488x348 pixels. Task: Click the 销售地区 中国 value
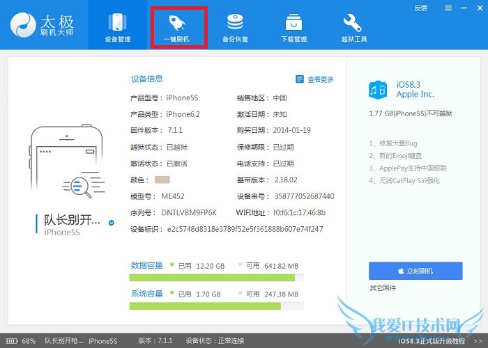tap(280, 98)
